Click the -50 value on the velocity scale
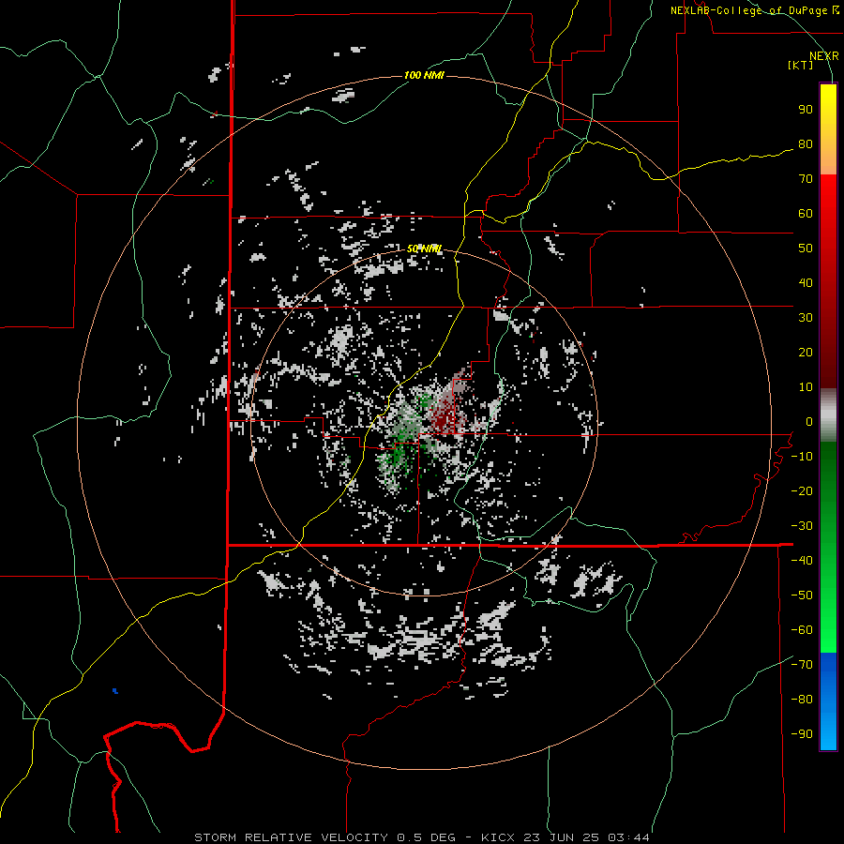This screenshot has height=844, width=844. [802, 595]
